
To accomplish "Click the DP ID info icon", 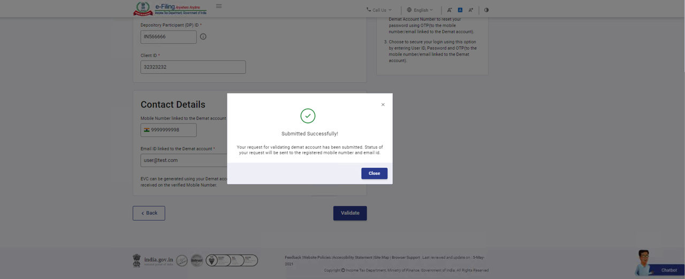I will [x=203, y=37].
